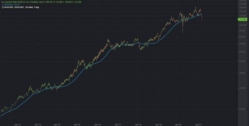The image size is (249, 126).
Task: Click the Jan '12 time axis label
Action: pyautogui.click(x=17, y=124)
